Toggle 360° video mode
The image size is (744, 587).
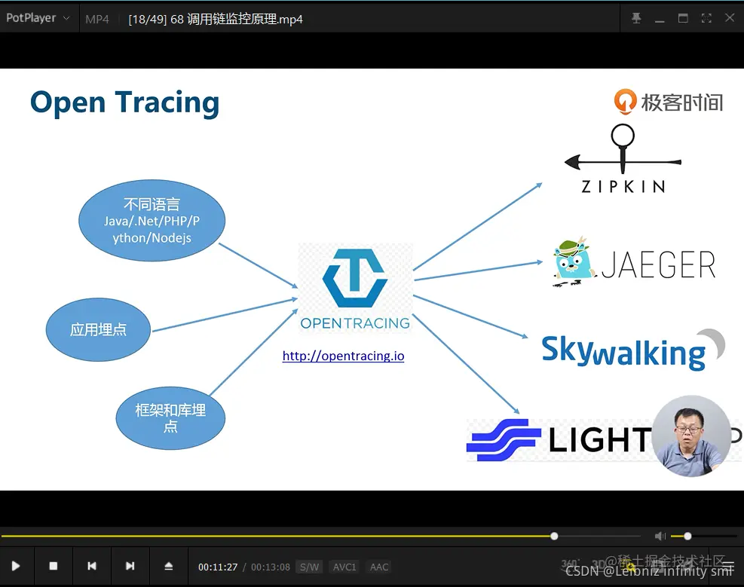pyautogui.click(x=569, y=564)
